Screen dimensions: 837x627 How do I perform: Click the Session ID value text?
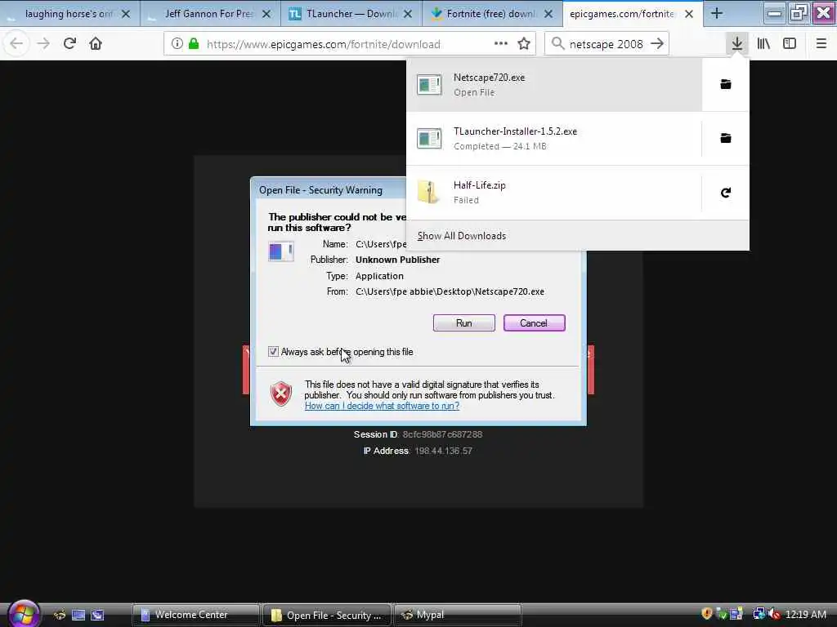coord(442,434)
